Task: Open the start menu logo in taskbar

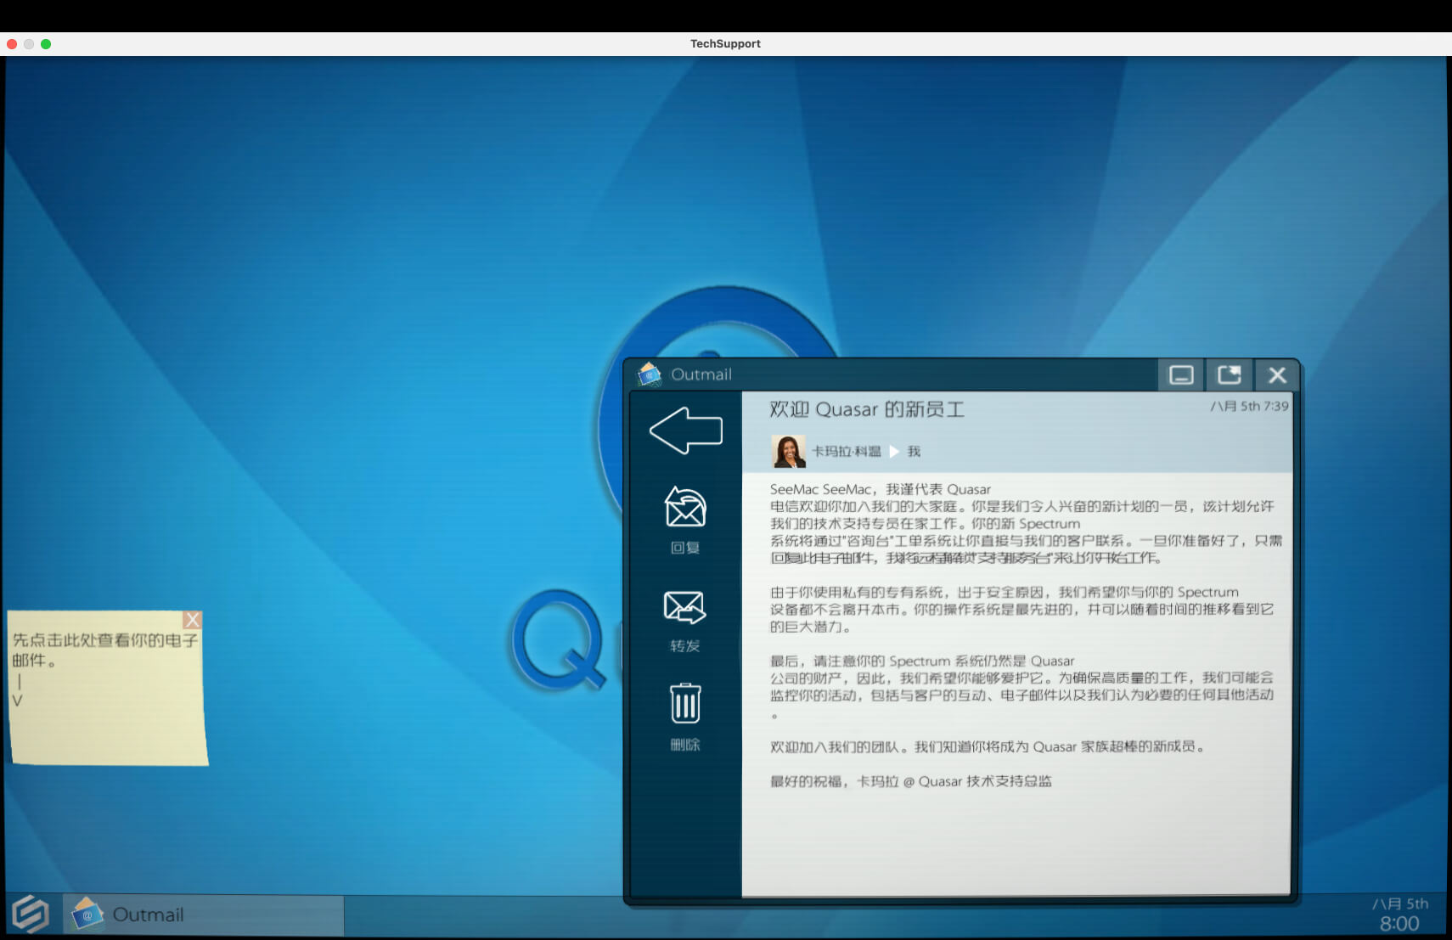Action: (x=31, y=915)
